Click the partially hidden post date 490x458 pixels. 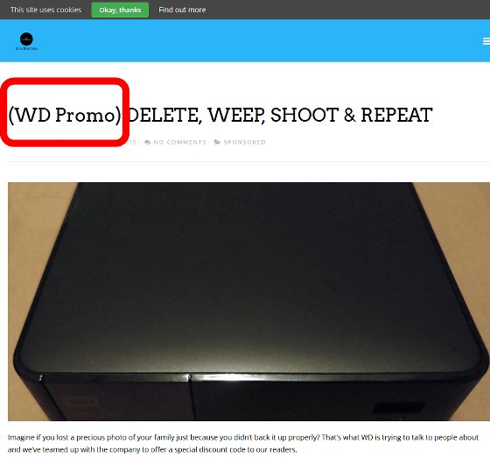(x=130, y=143)
